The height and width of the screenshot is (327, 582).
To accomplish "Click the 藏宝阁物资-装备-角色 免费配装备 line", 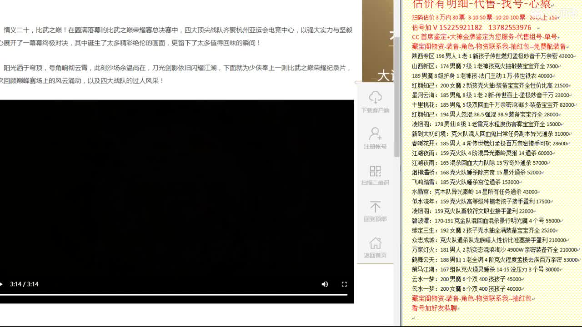I will coord(489,46).
